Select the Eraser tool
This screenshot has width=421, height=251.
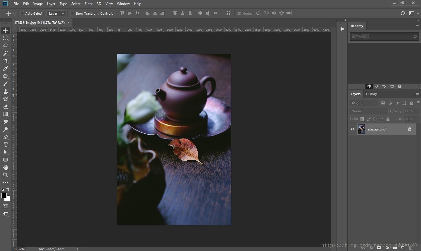(6, 106)
